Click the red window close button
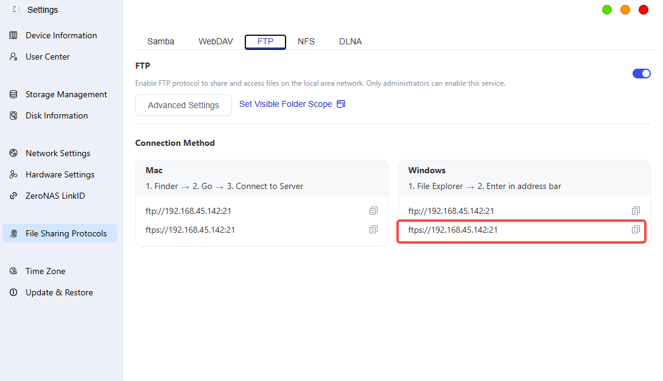Viewport: 663px width, 381px height. (643, 10)
